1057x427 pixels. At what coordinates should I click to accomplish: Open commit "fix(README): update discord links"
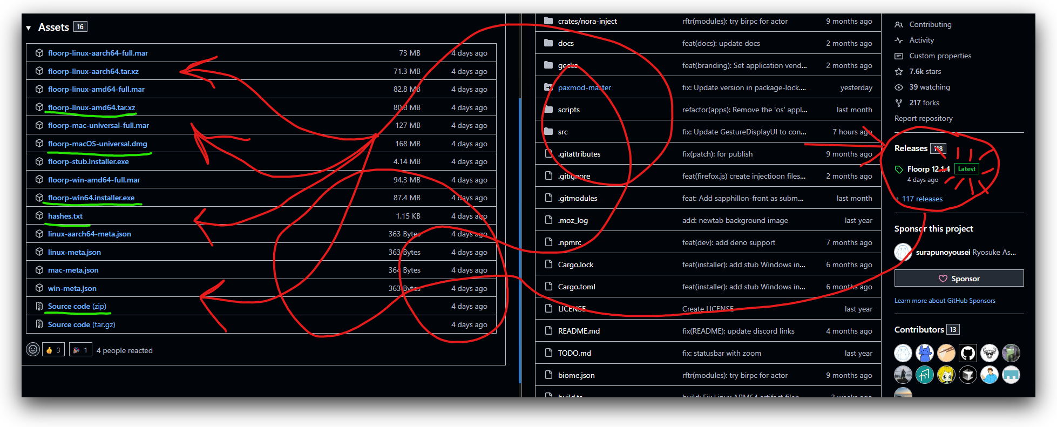pyautogui.click(x=738, y=331)
